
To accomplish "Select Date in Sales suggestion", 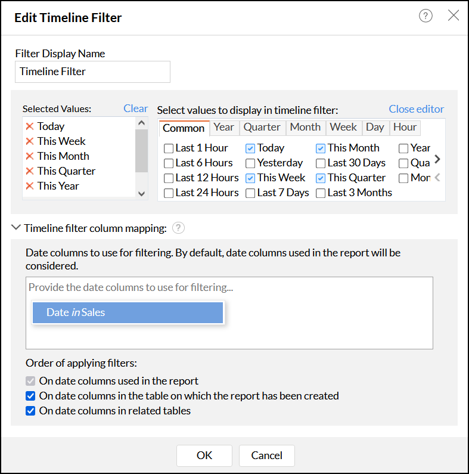I will click(128, 312).
